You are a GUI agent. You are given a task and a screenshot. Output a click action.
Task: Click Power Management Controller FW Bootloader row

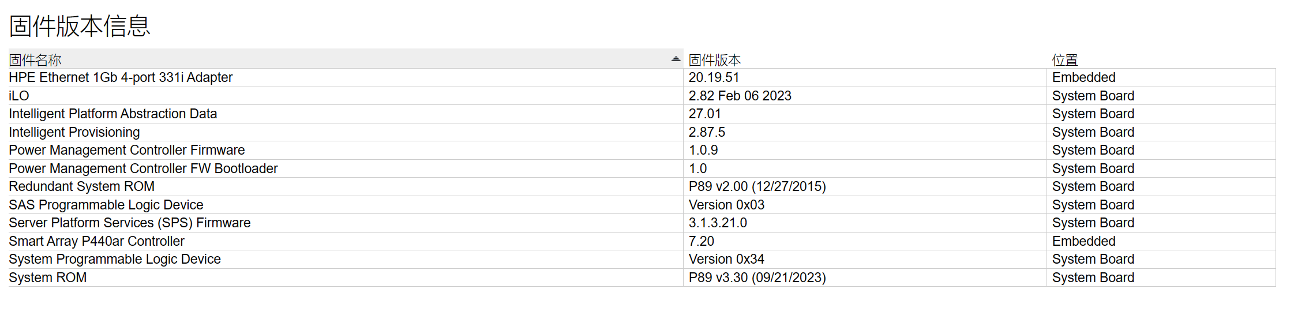click(x=143, y=168)
